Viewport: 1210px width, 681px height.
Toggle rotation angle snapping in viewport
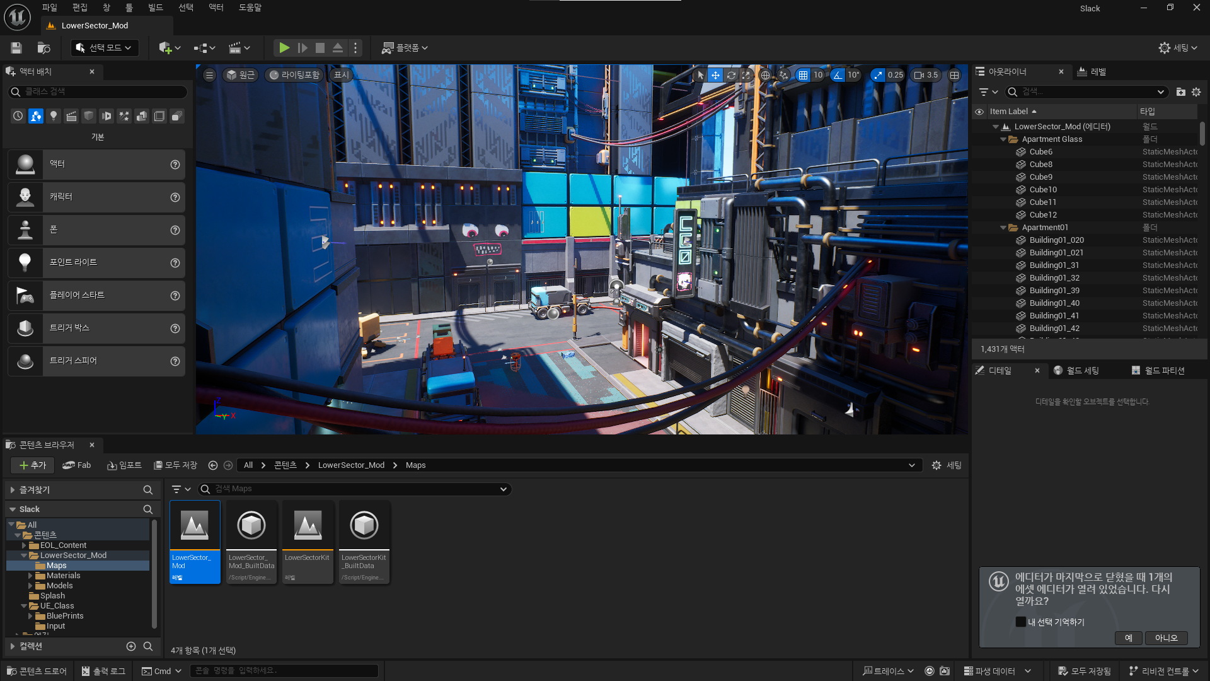(x=838, y=75)
